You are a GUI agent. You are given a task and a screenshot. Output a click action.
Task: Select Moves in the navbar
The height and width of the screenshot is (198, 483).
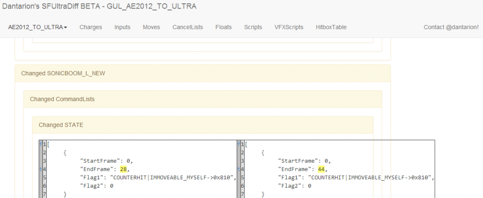click(x=151, y=27)
